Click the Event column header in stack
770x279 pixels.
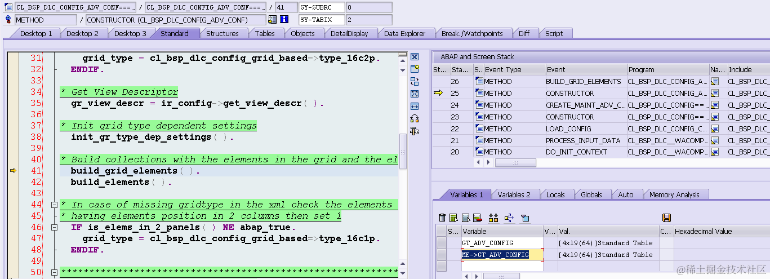(586, 69)
